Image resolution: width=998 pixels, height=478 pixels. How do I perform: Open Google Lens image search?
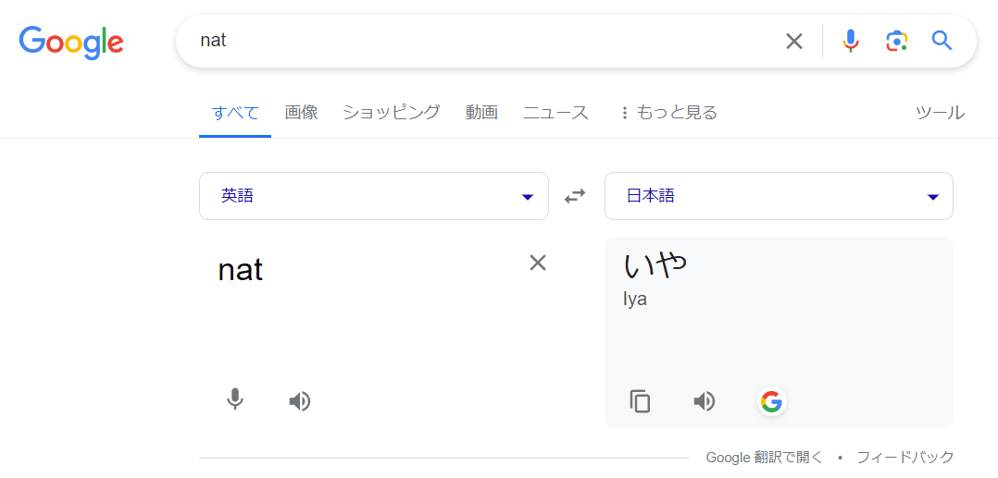[896, 42]
